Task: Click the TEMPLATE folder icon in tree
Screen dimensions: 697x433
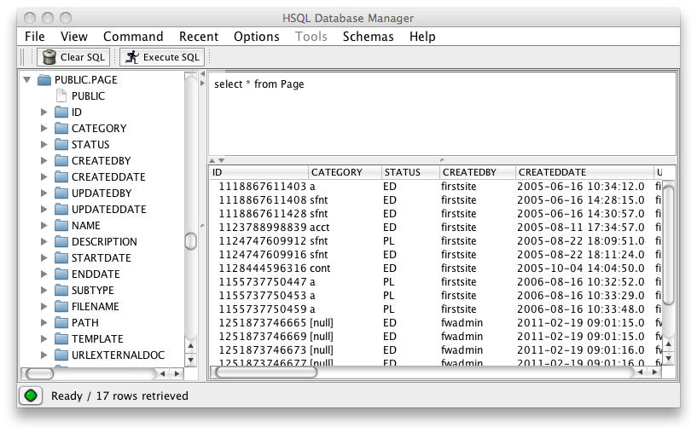Action: pos(61,339)
